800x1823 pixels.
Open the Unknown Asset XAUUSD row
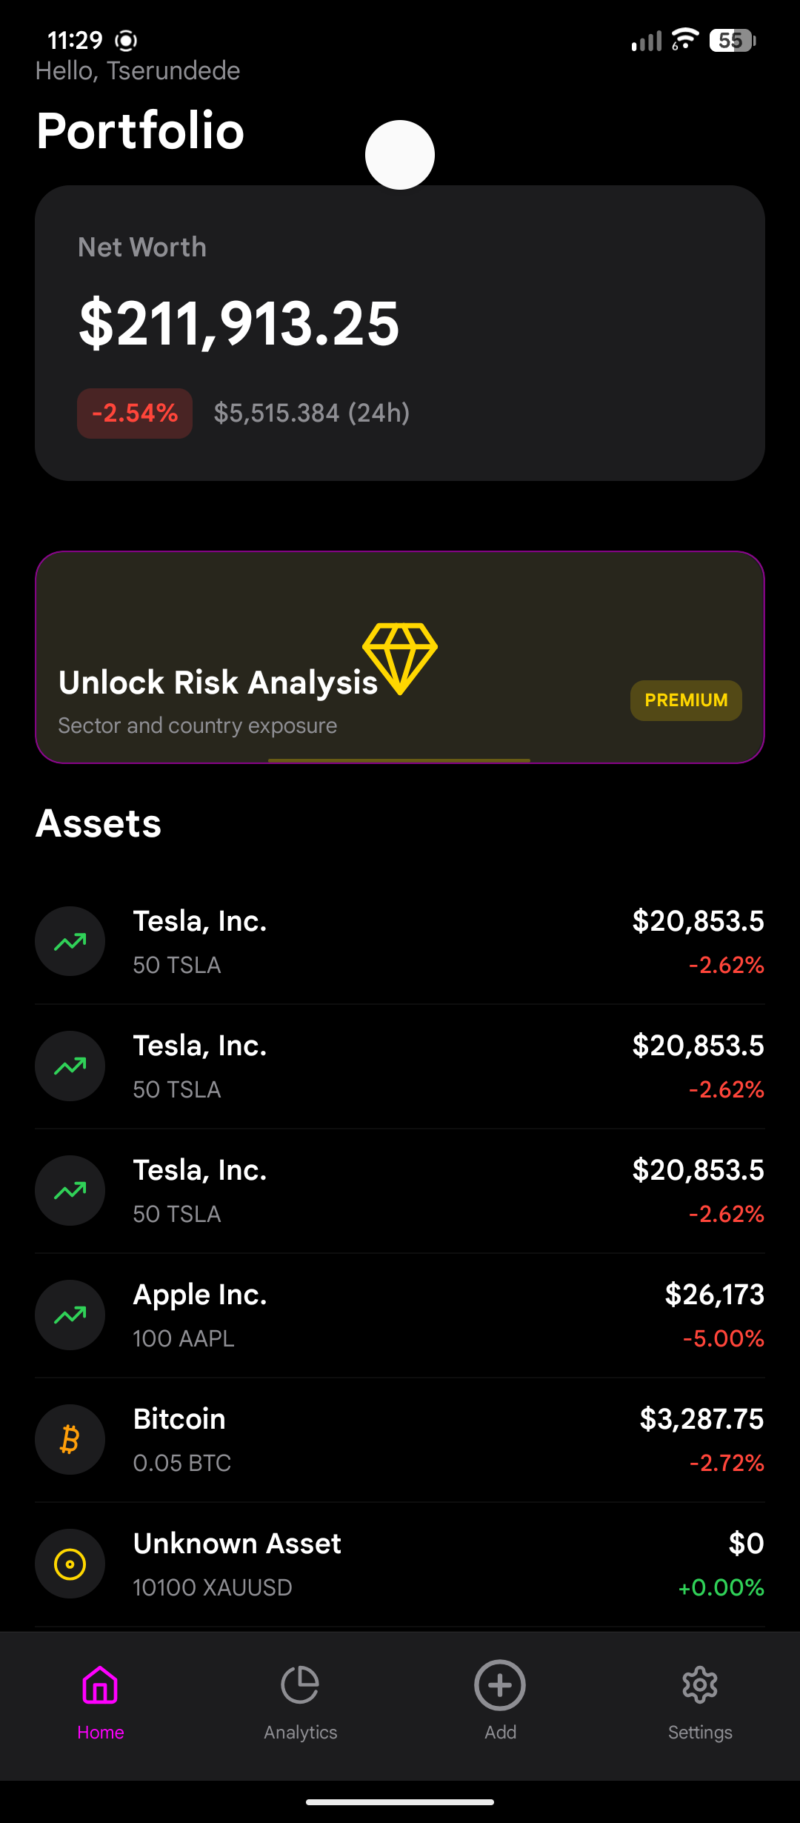400,1564
